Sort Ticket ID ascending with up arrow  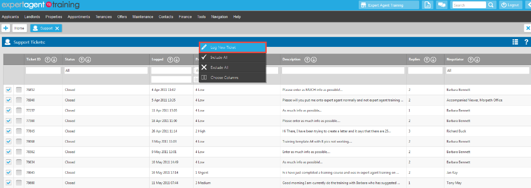click(47, 59)
